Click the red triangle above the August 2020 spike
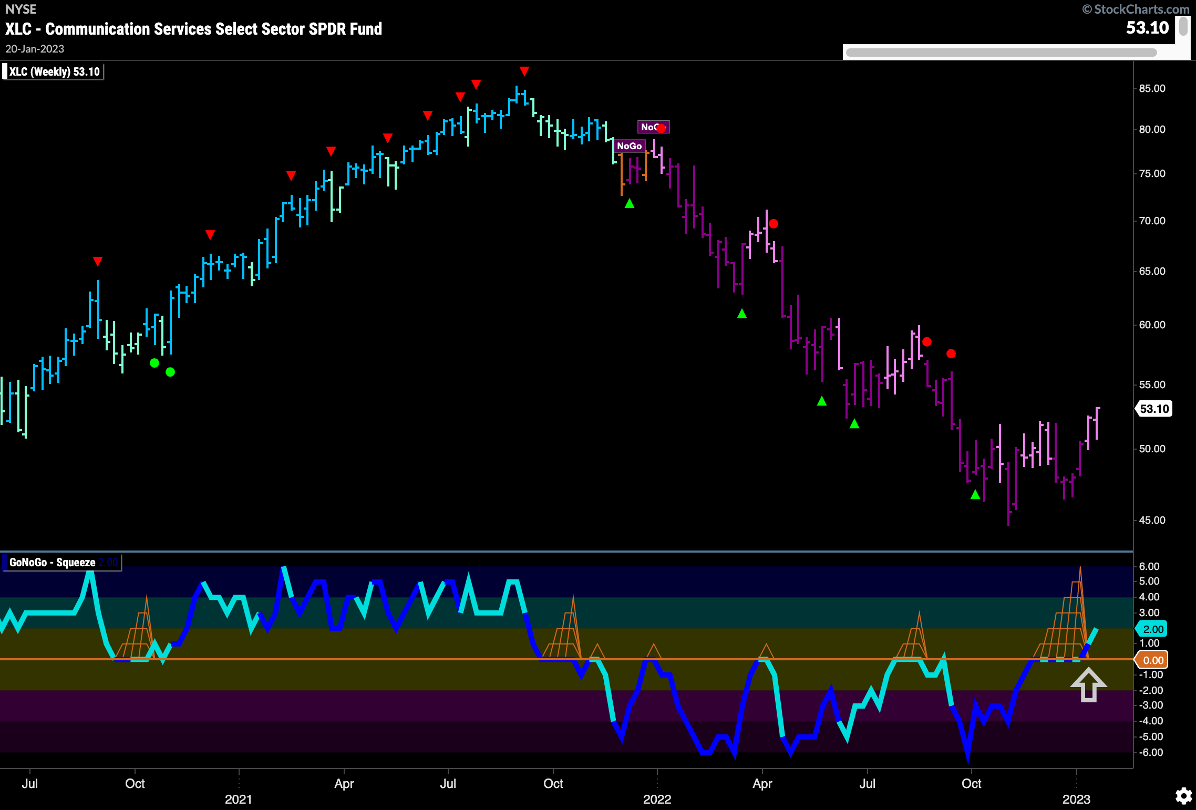This screenshot has width=1196, height=810. coord(98,261)
